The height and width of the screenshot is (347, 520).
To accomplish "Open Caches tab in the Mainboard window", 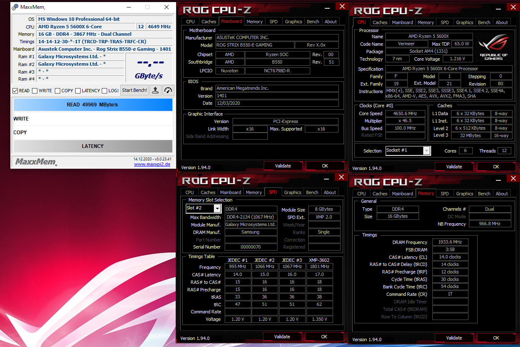I will [208, 22].
